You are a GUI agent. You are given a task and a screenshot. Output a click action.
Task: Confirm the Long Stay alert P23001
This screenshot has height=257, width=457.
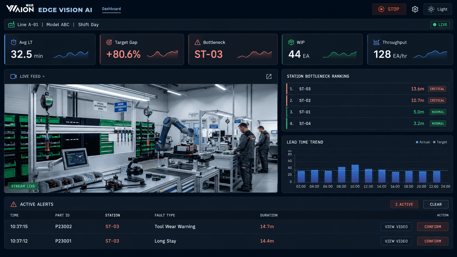pos(433,241)
